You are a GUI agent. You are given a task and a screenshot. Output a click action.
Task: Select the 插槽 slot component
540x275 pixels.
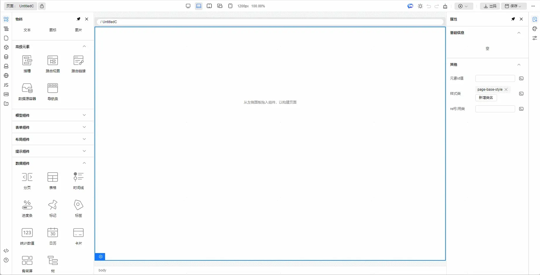pos(27,64)
